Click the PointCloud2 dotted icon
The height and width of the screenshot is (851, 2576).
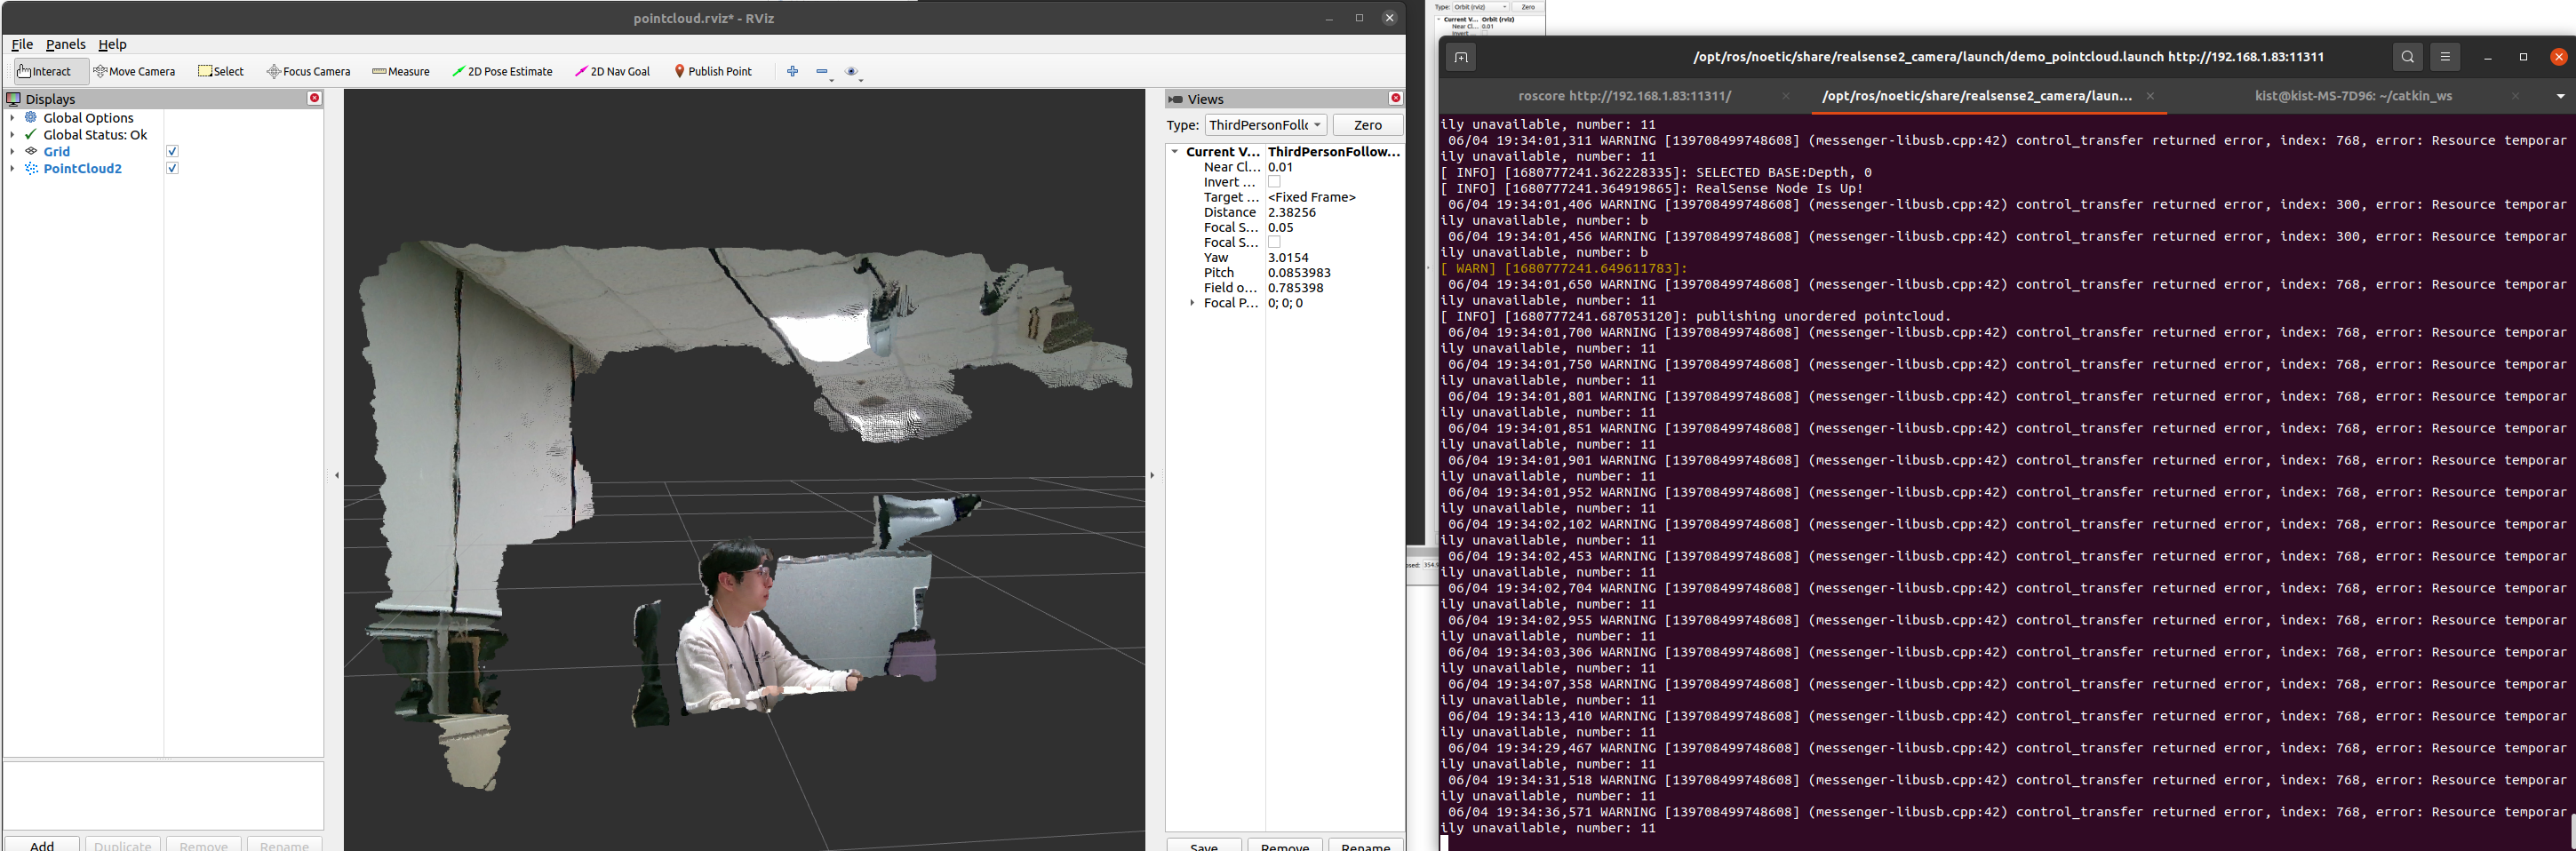coord(31,168)
